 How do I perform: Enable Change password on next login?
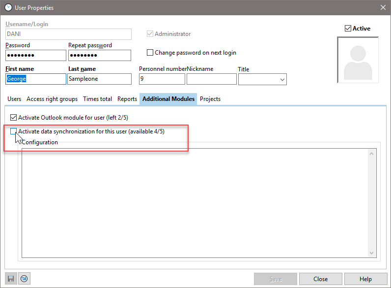click(x=150, y=53)
